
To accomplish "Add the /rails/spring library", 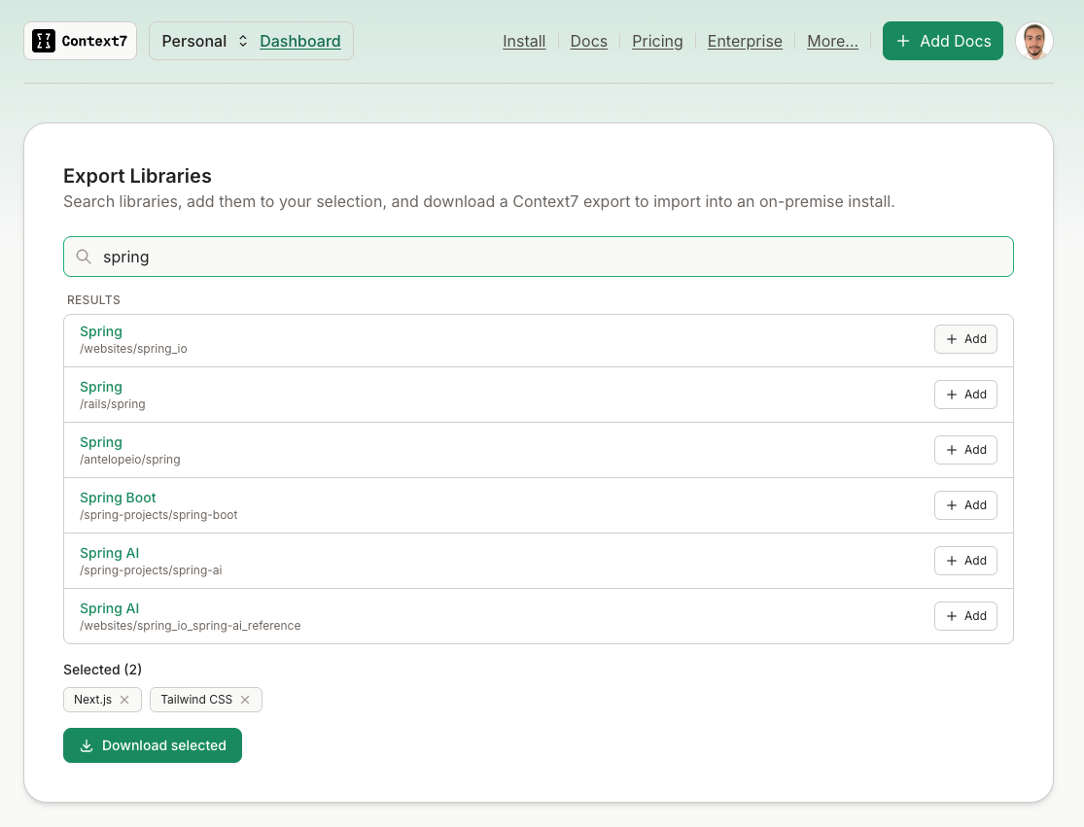I will [x=965, y=395].
